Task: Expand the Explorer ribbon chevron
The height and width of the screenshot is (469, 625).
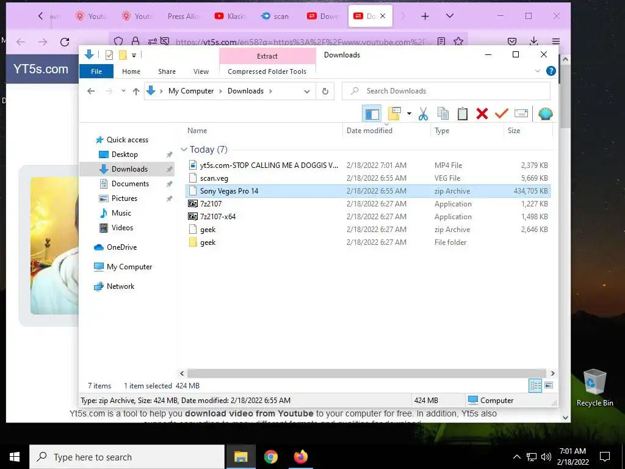Action: click(x=537, y=71)
